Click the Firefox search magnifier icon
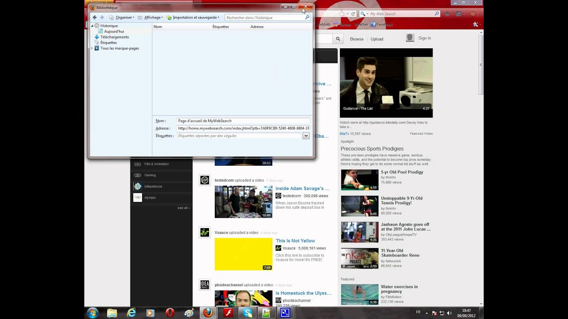This screenshot has width=568, height=319. pyautogui.click(x=437, y=14)
